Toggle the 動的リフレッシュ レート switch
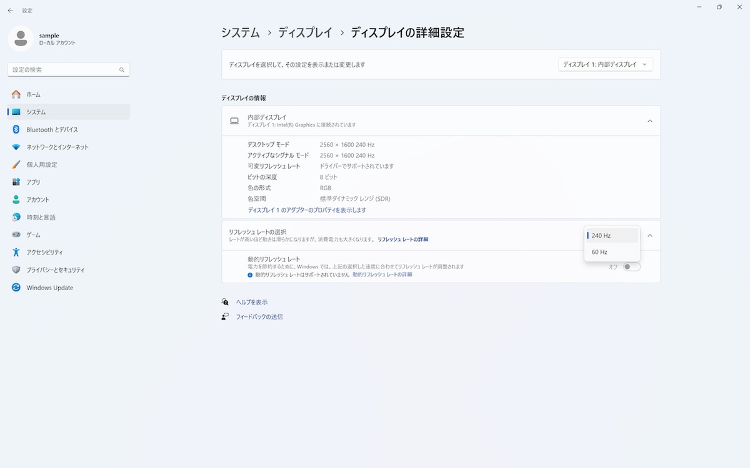750x468 pixels. (631, 267)
